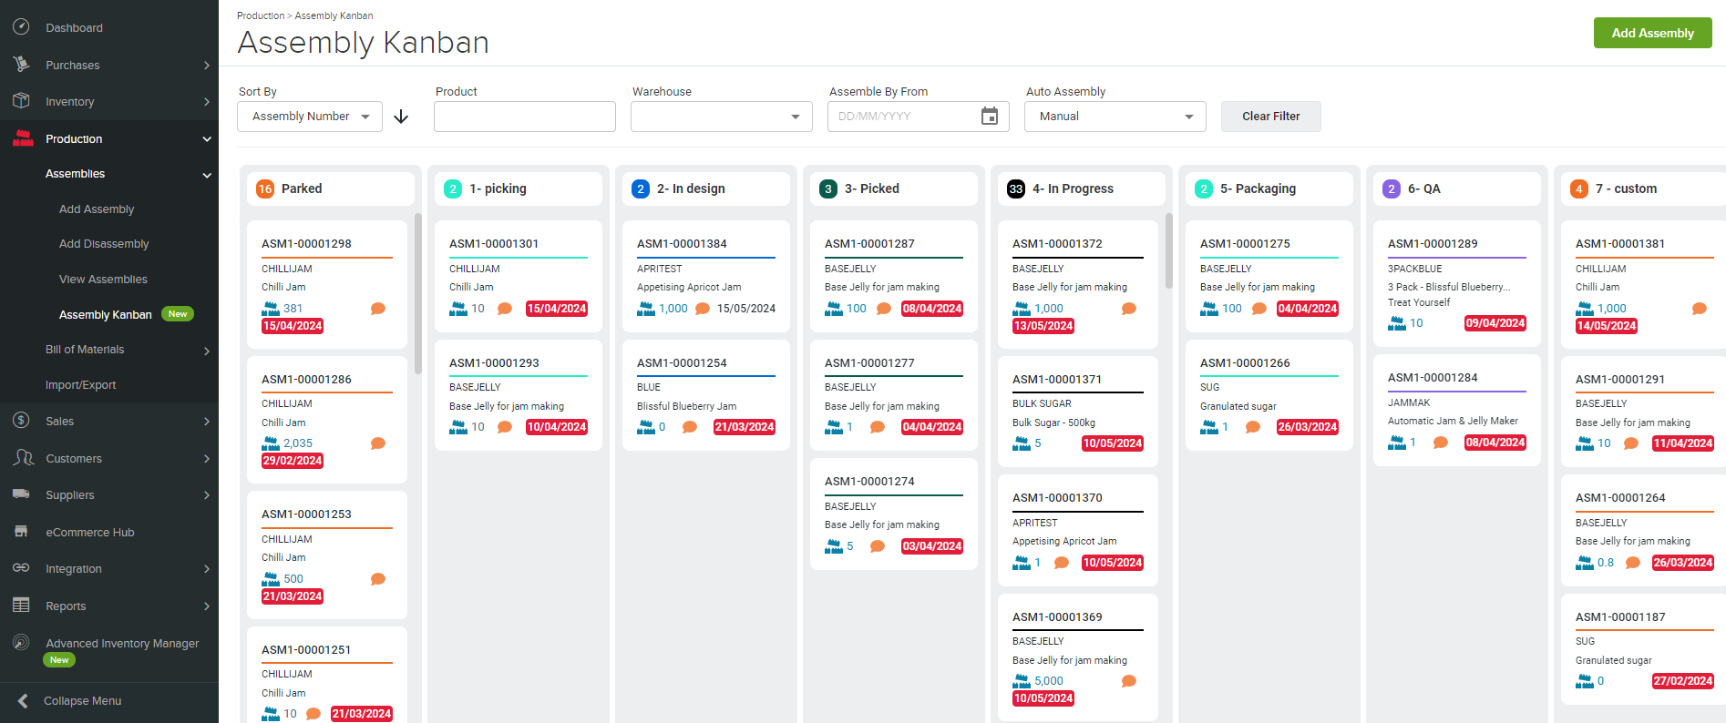Click the Collapse Menu arrow icon
This screenshot has width=1726, height=723.
(x=24, y=700)
